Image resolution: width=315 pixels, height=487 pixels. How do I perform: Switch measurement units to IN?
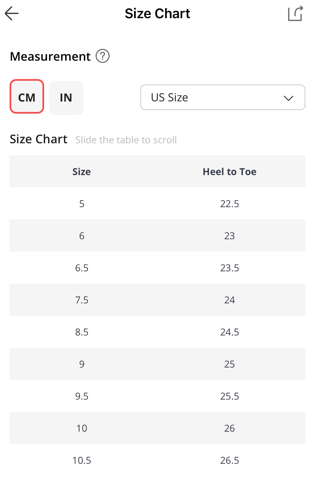[66, 98]
